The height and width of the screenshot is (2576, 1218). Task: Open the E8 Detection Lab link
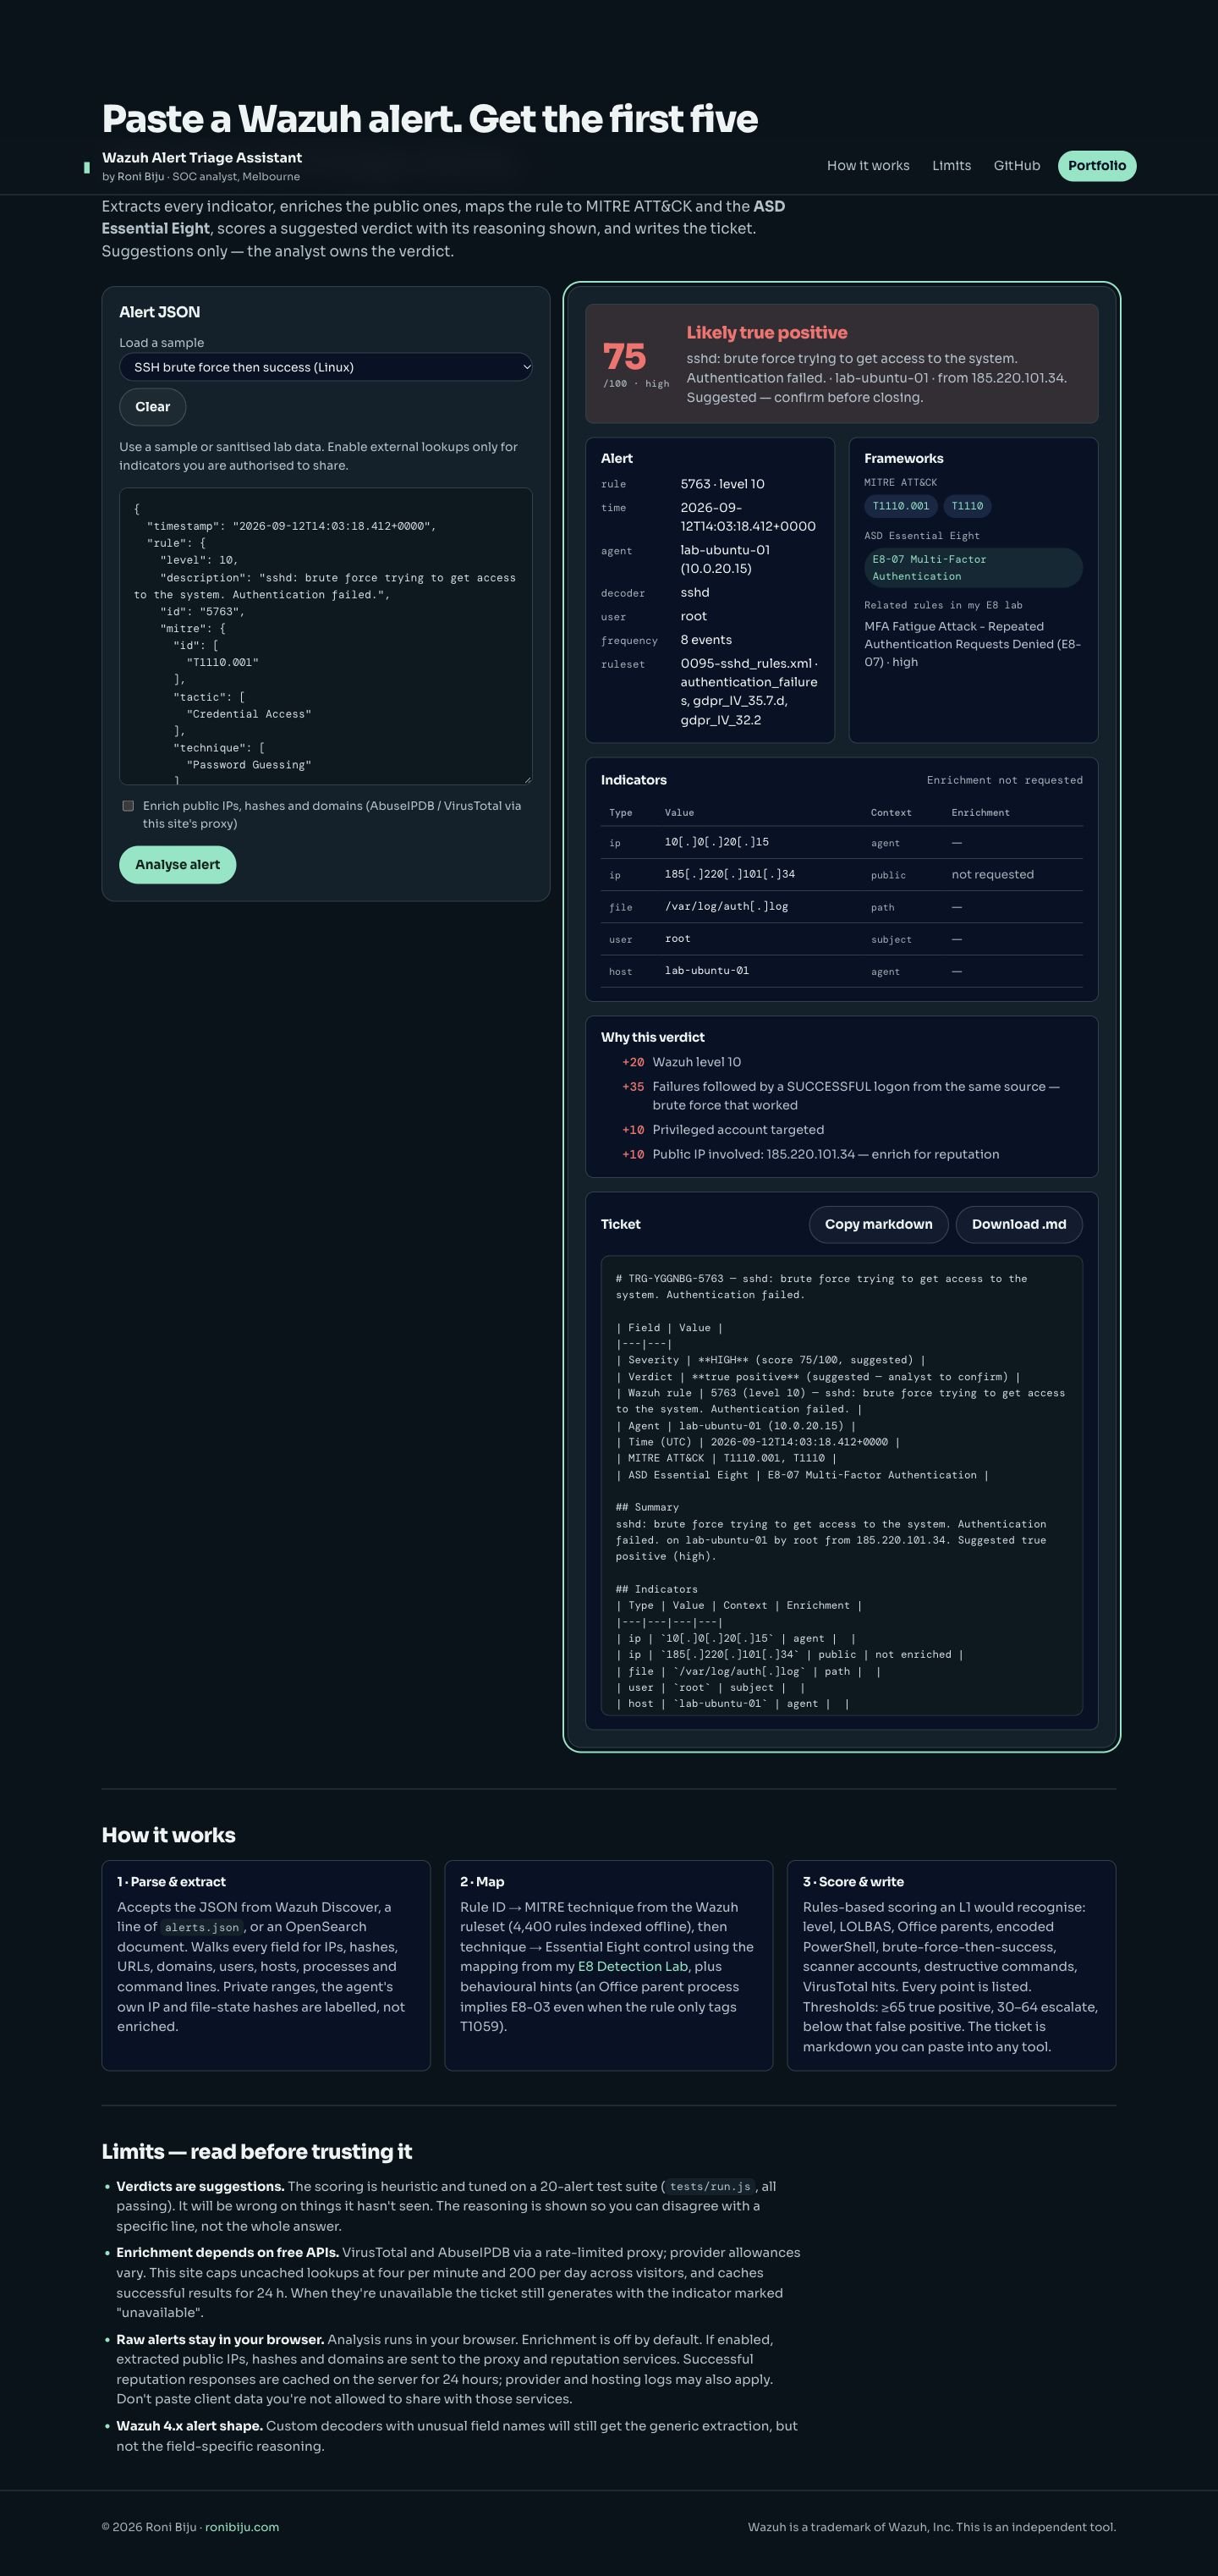point(633,1967)
